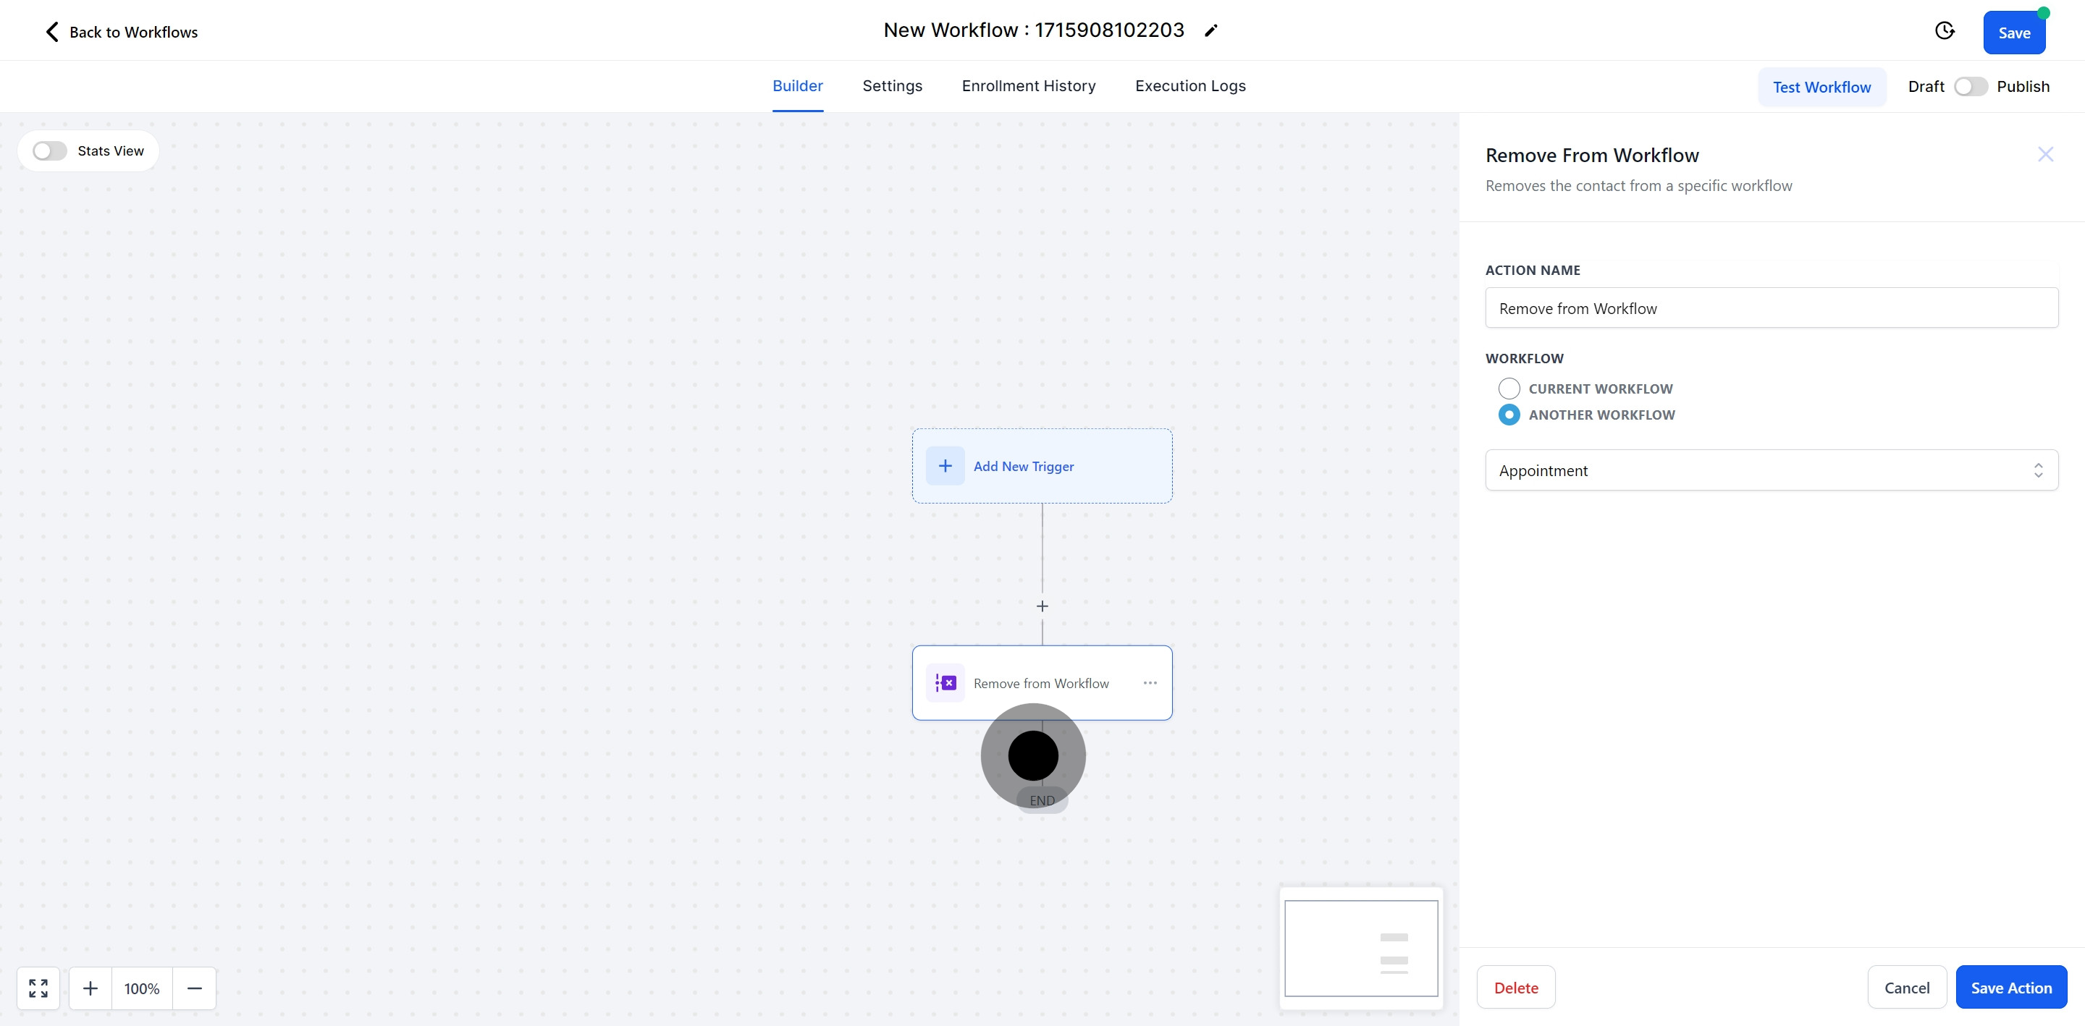Click the Action Name input field
Image resolution: width=2085 pixels, height=1026 pixels.
[1771, 308]
